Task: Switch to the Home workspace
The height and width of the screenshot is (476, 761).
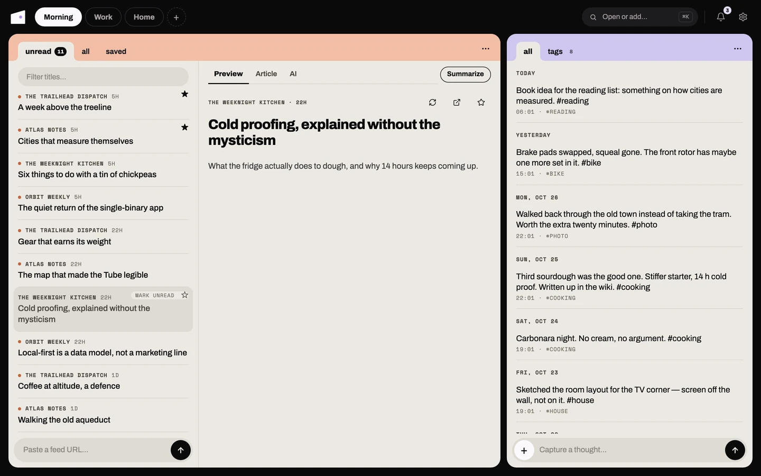Action: (144, 17)
